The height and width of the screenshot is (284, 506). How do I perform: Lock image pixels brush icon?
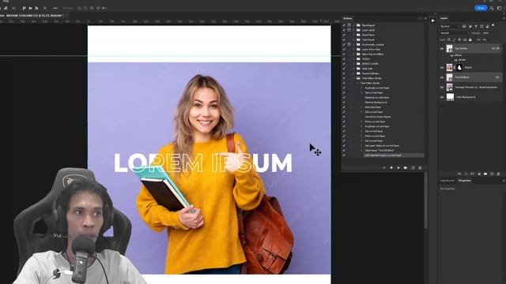coord(454,39)
